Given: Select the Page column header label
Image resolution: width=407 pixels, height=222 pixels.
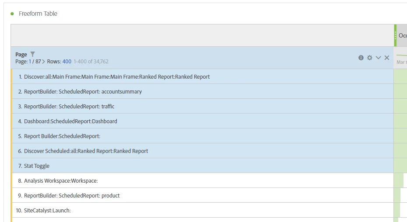Looking at the screenshot, I should point(21,55).
